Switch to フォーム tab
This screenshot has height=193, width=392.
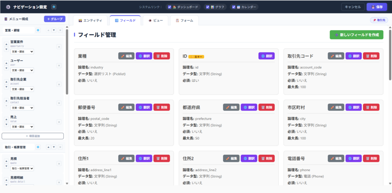[185, 21]
